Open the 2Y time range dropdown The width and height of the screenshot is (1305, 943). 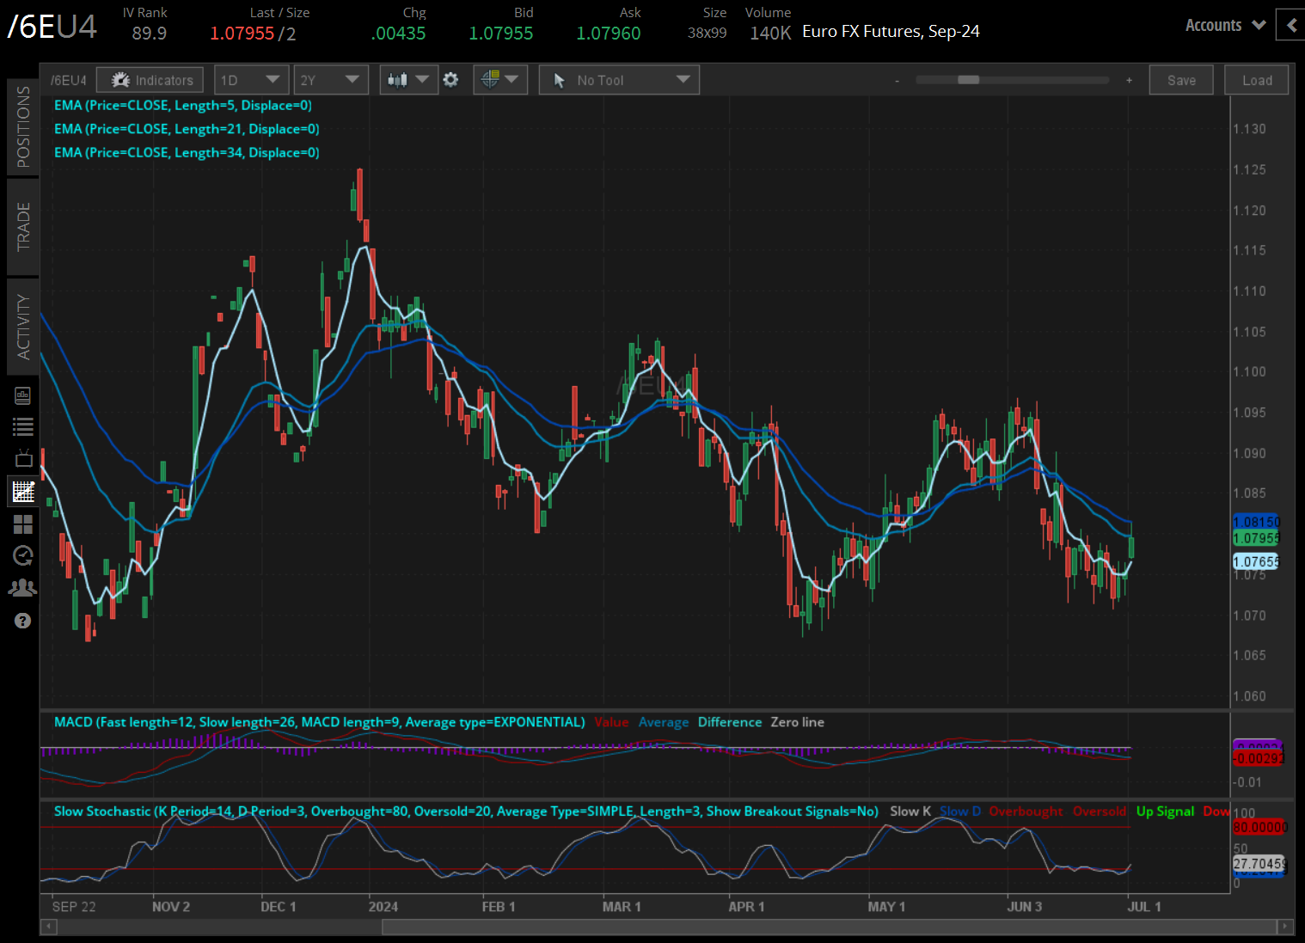pos(330,80)
